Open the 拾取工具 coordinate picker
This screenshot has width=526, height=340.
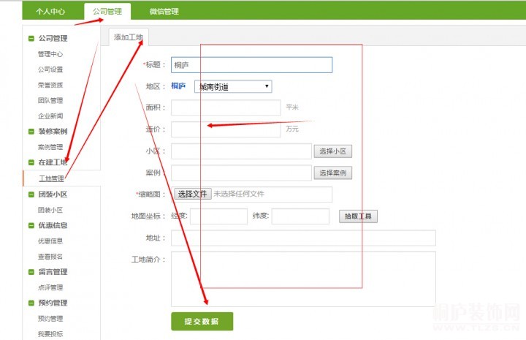click(x=358, y=216)
